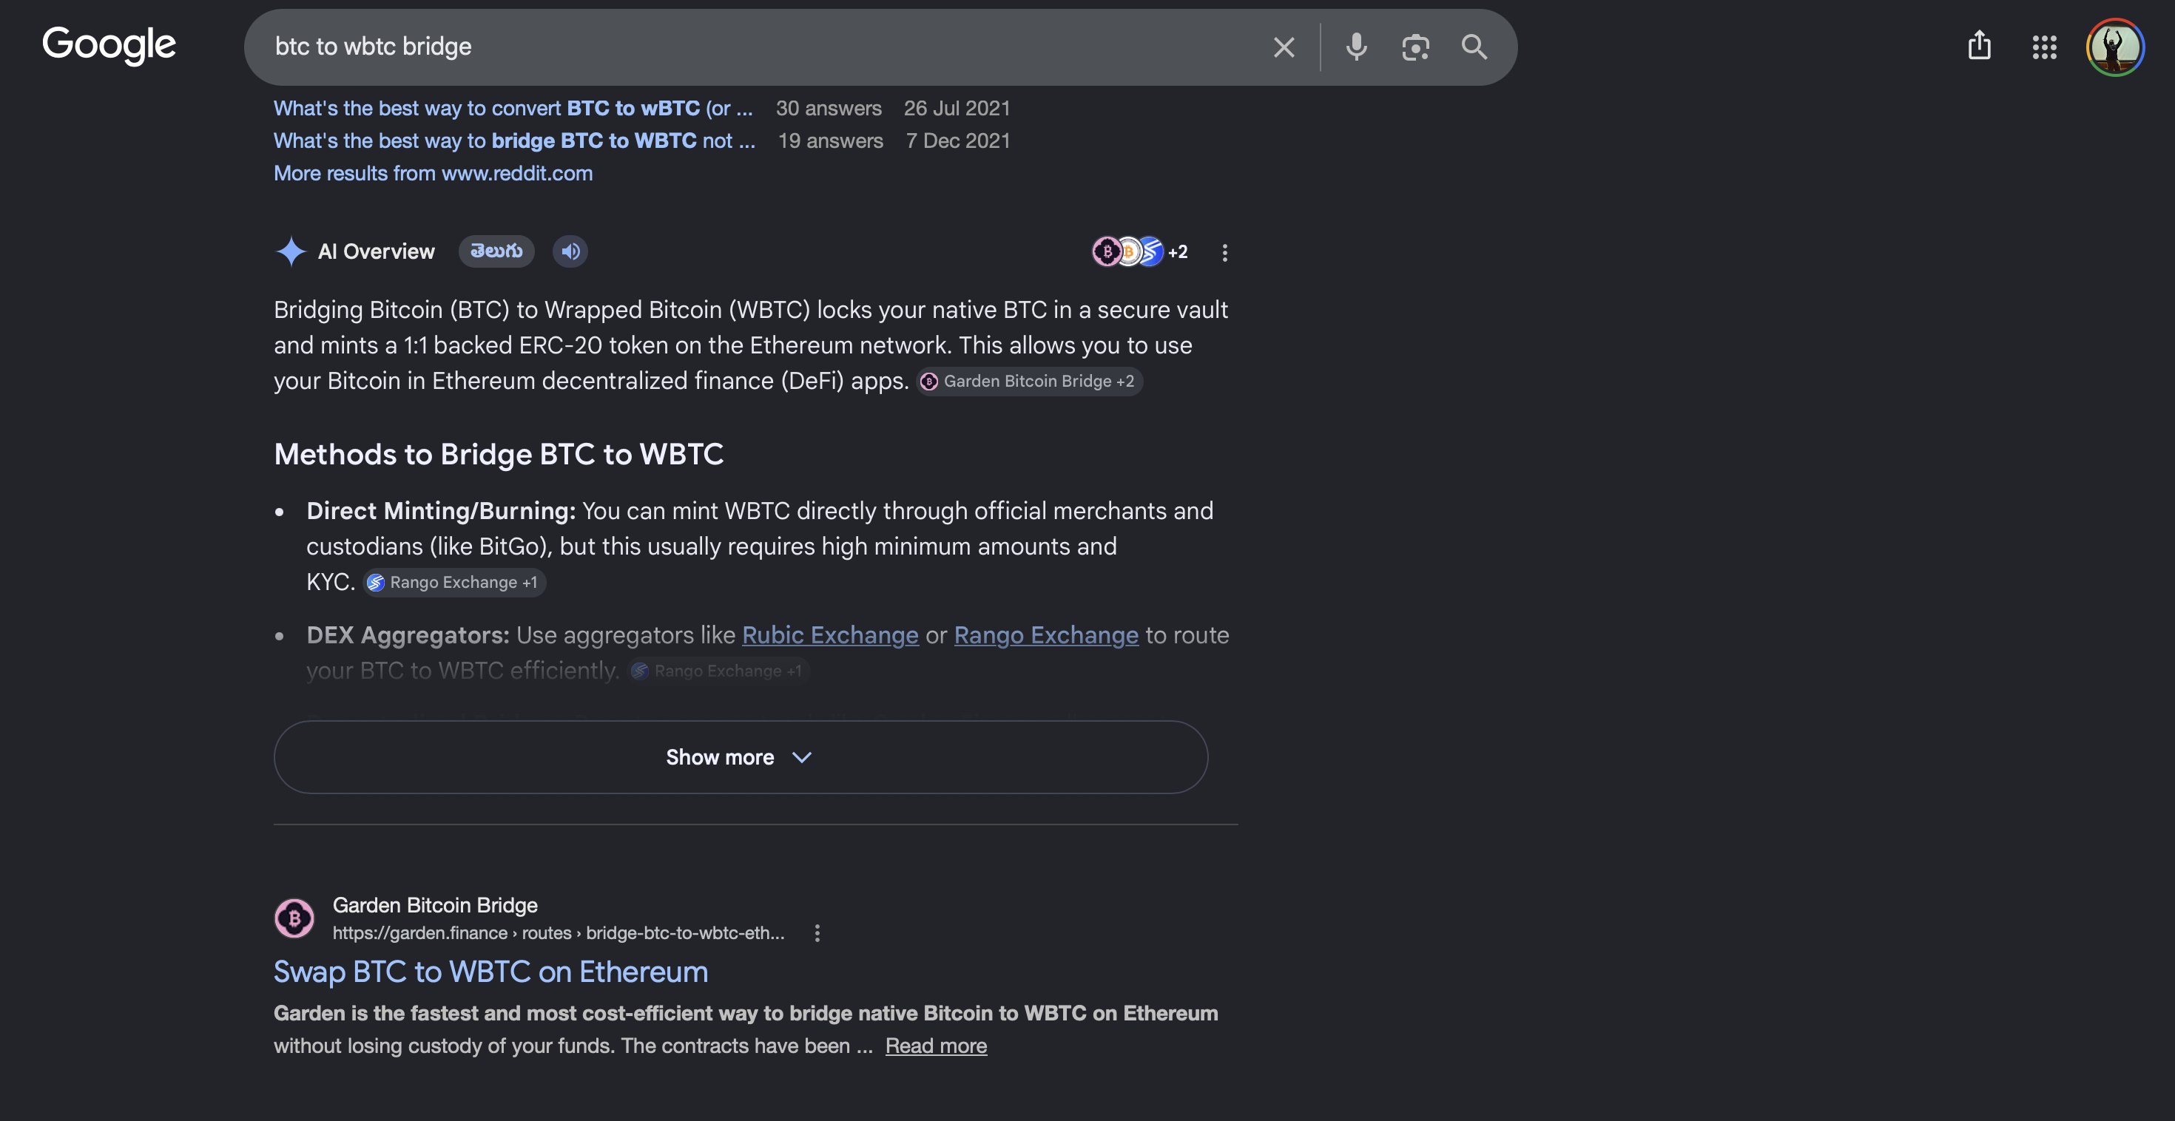Open Rango Exchange +1 citation after KYC
The image size is (2175, 1121).
click(x=454, y=583)
